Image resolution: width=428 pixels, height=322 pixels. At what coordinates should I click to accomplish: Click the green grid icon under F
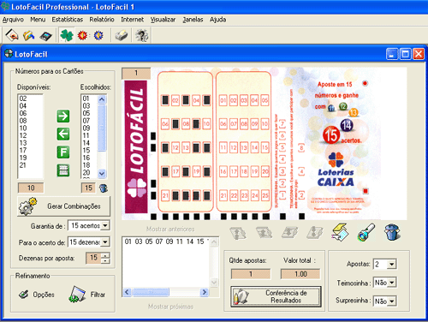point(63,170)
